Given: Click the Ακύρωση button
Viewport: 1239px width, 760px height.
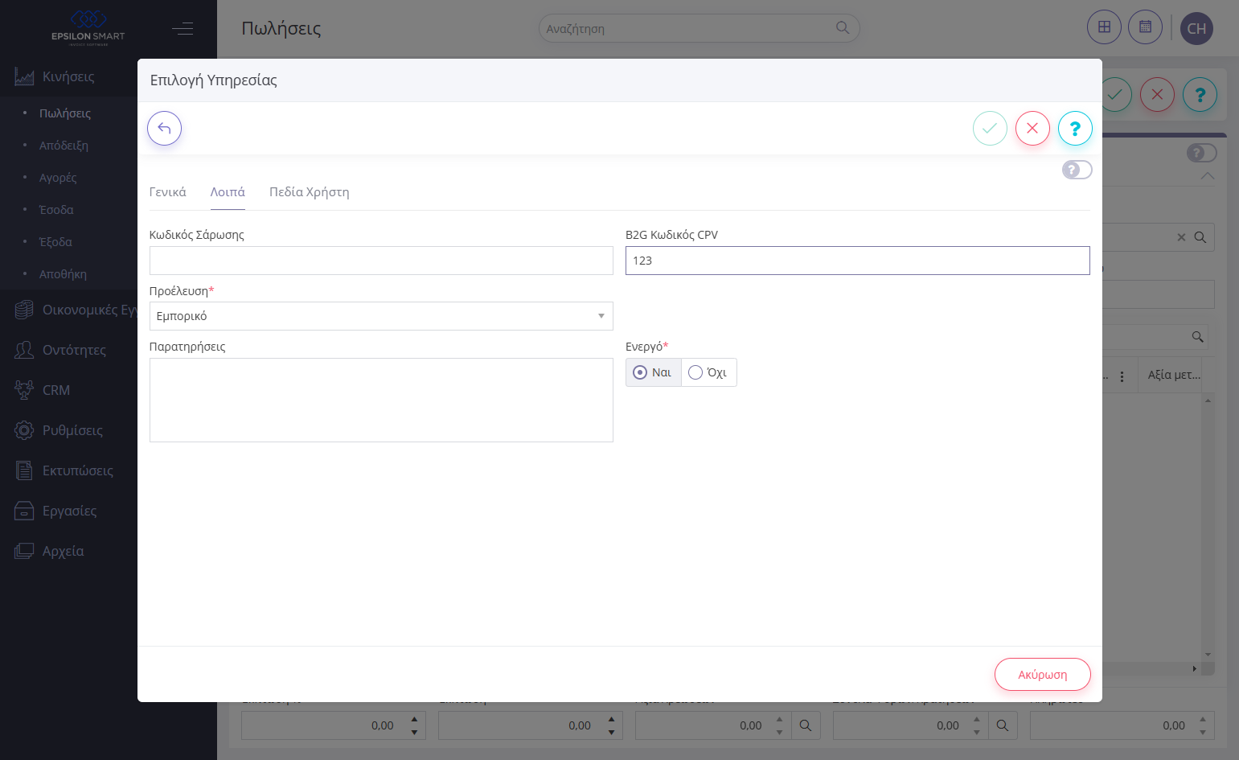Looking at the screenshot, I should (x=1042, y=675).
